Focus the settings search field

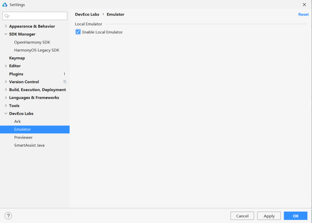(x=35, y=16)
